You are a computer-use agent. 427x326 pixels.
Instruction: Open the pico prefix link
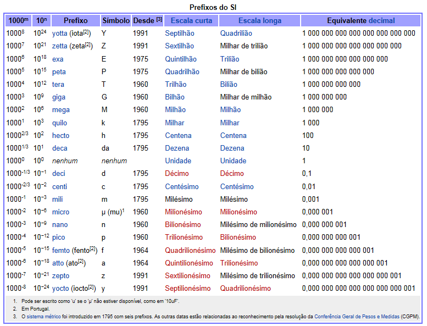[x=58, y=237]
